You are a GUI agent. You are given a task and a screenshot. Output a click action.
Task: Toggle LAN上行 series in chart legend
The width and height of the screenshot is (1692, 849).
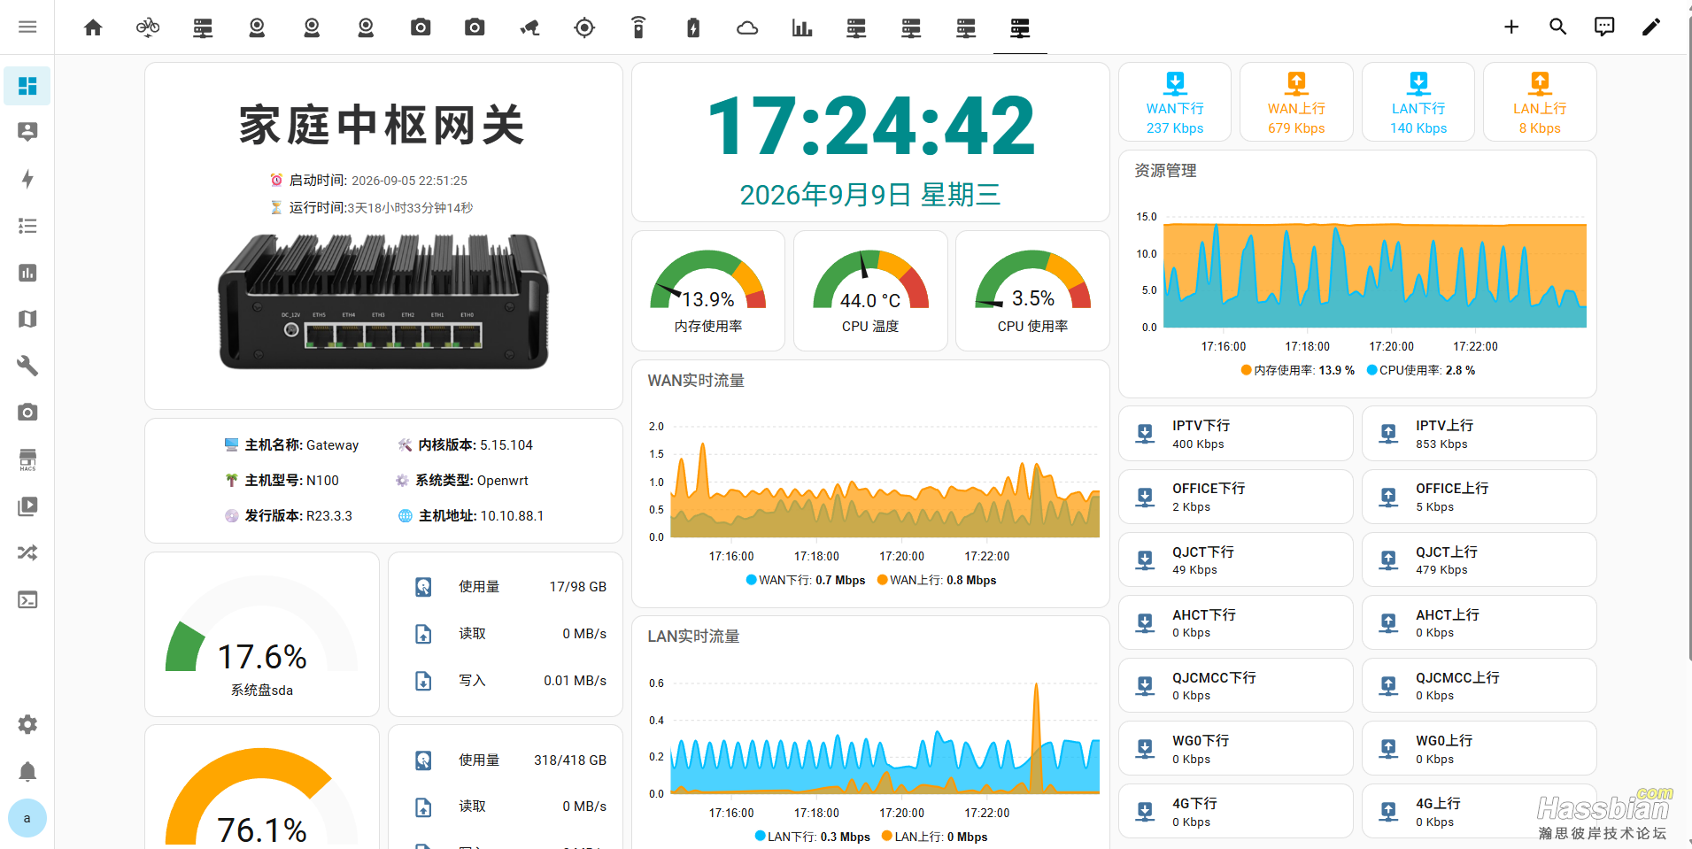pyautogui.click(x=935, y=837)
